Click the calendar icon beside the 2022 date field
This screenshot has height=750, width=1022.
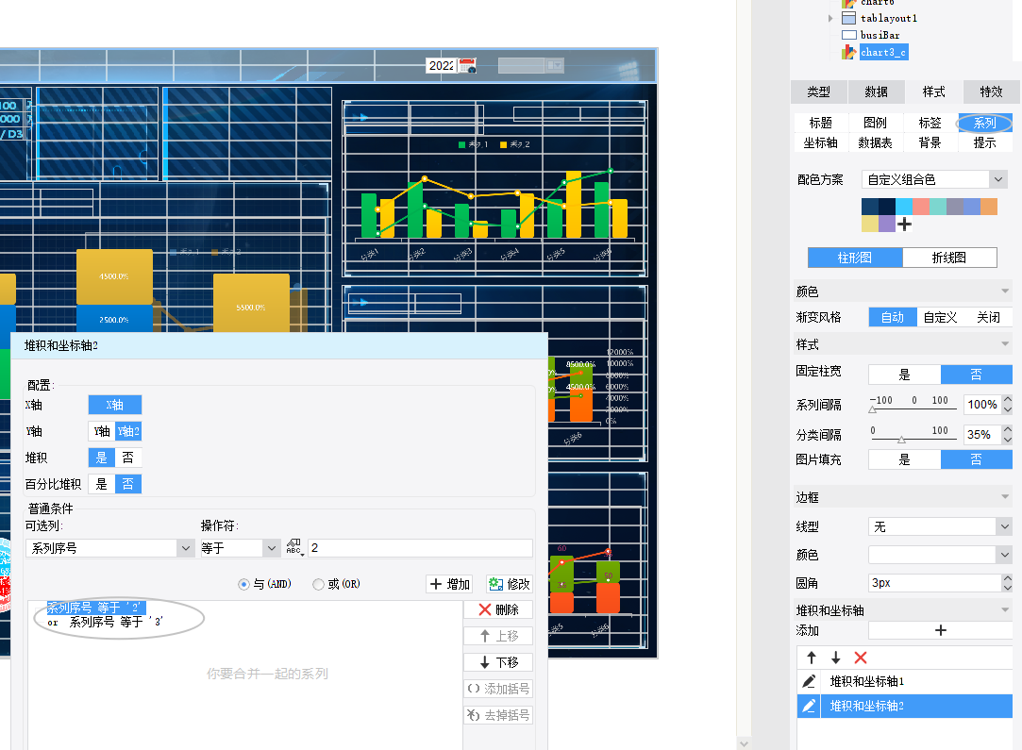point(467,65)
